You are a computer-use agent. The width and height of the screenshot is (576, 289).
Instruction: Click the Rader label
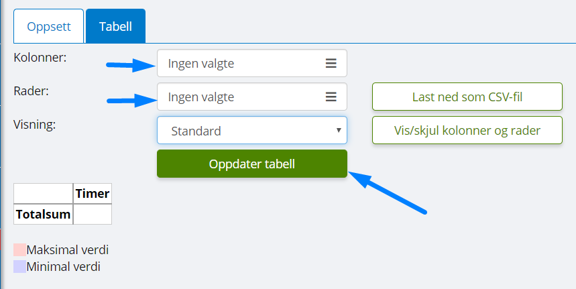(x=32, y=91)
